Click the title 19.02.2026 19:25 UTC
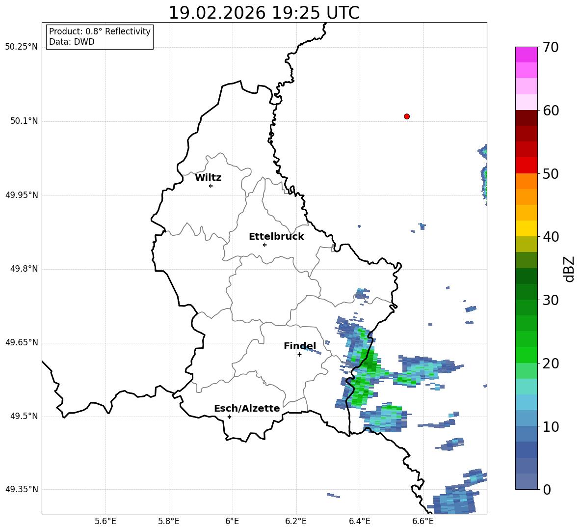581x531 pixels. (264, 13)
